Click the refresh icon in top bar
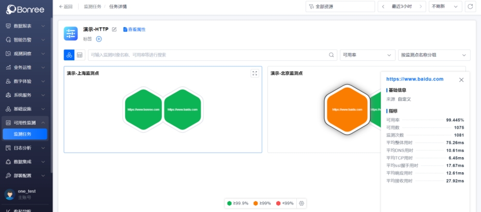The image size is (481, 212). point(470,7)
